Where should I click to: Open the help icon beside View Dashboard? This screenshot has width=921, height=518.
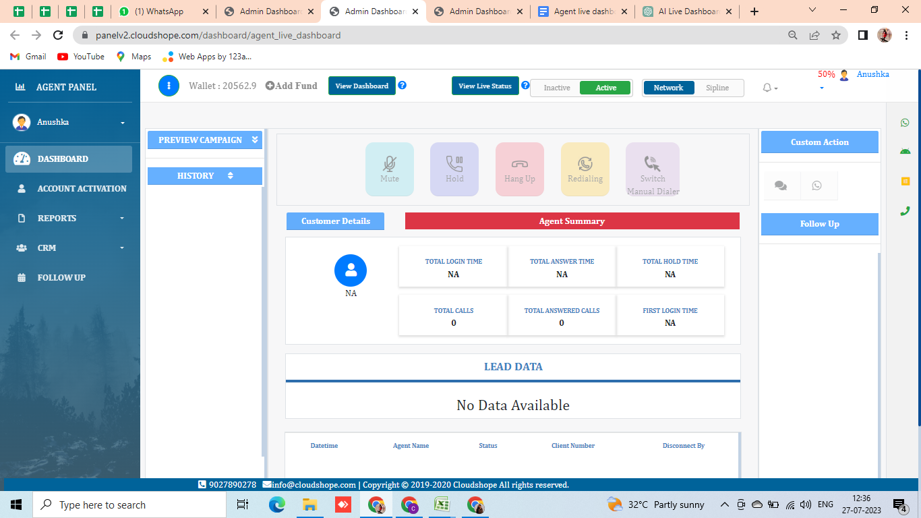click(x=403, y=86)
